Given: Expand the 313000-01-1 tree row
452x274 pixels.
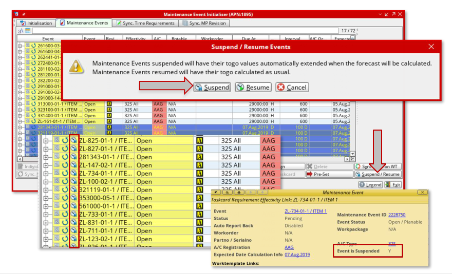Looking at the screenshot, I should [x=20, y=104].
